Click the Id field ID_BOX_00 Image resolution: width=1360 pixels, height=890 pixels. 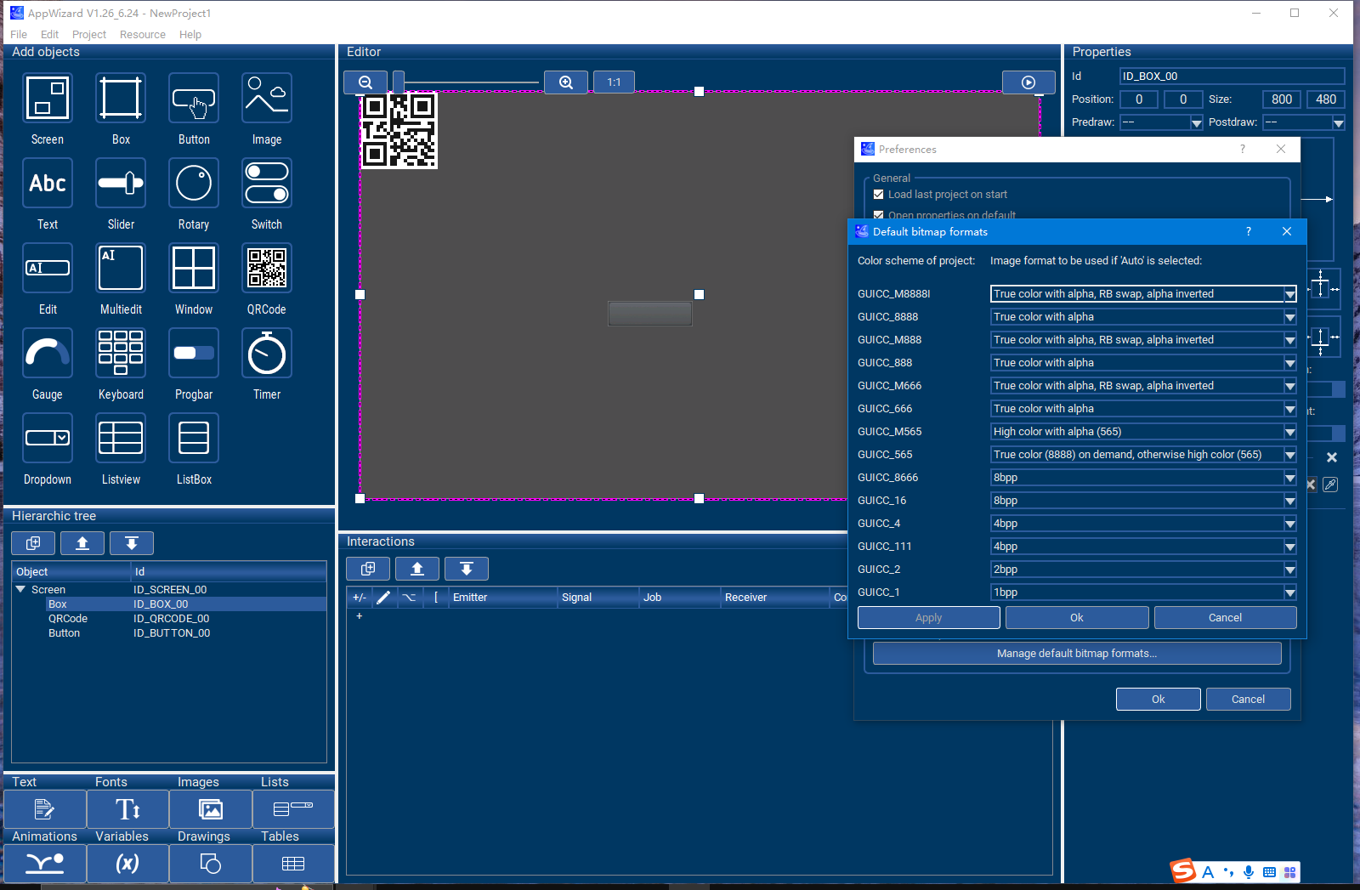(x=1231, y=77)
